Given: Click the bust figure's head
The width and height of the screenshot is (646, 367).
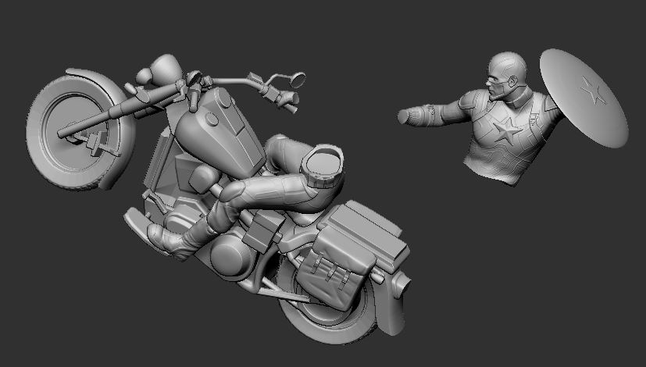Looking at the screenshot, I should click(x=506, y=76).
